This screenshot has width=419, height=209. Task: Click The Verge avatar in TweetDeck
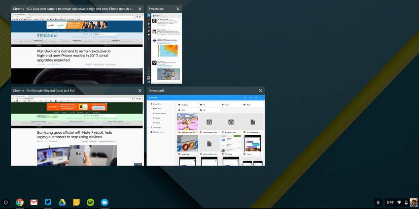154,63
